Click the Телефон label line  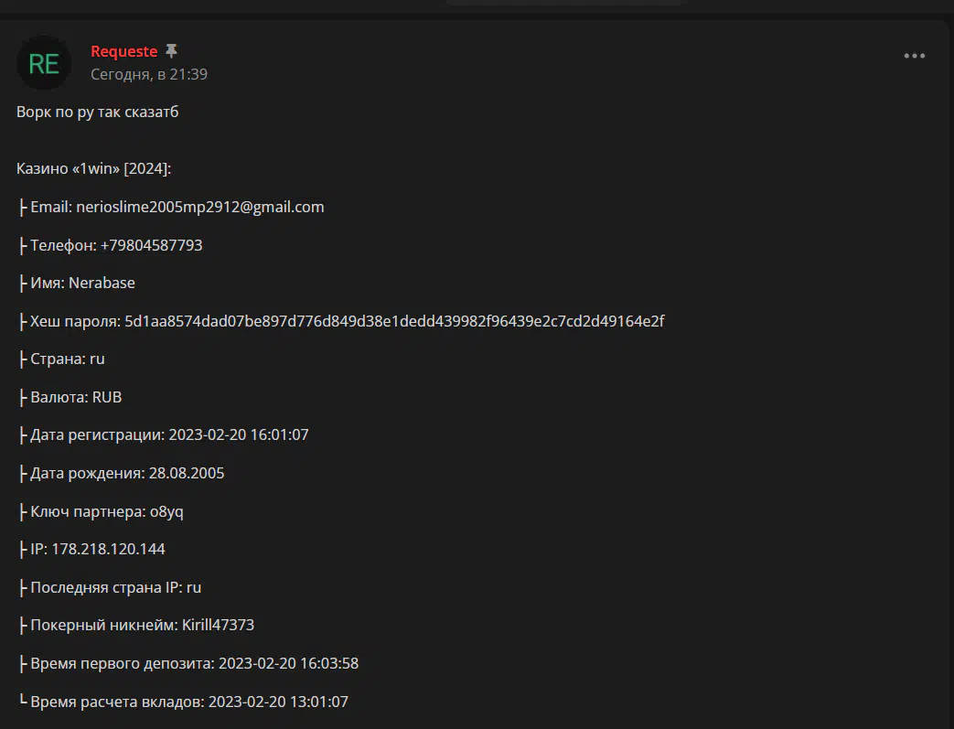tap(111, 245)
